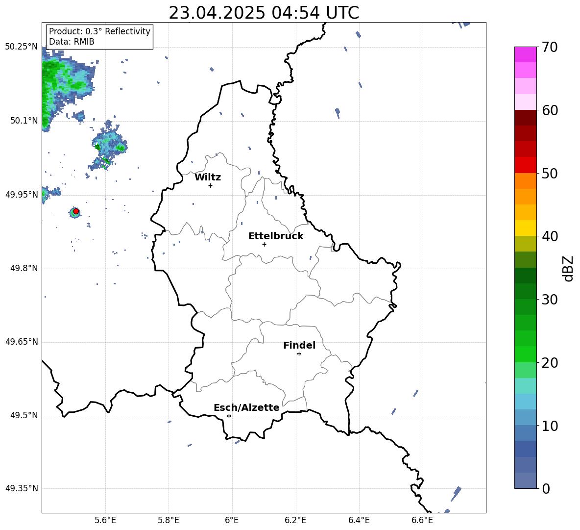This screenshot has width=580, height=530.
Task: Click the dBZ colorbar axis label
Action: [x=568, y=268]
